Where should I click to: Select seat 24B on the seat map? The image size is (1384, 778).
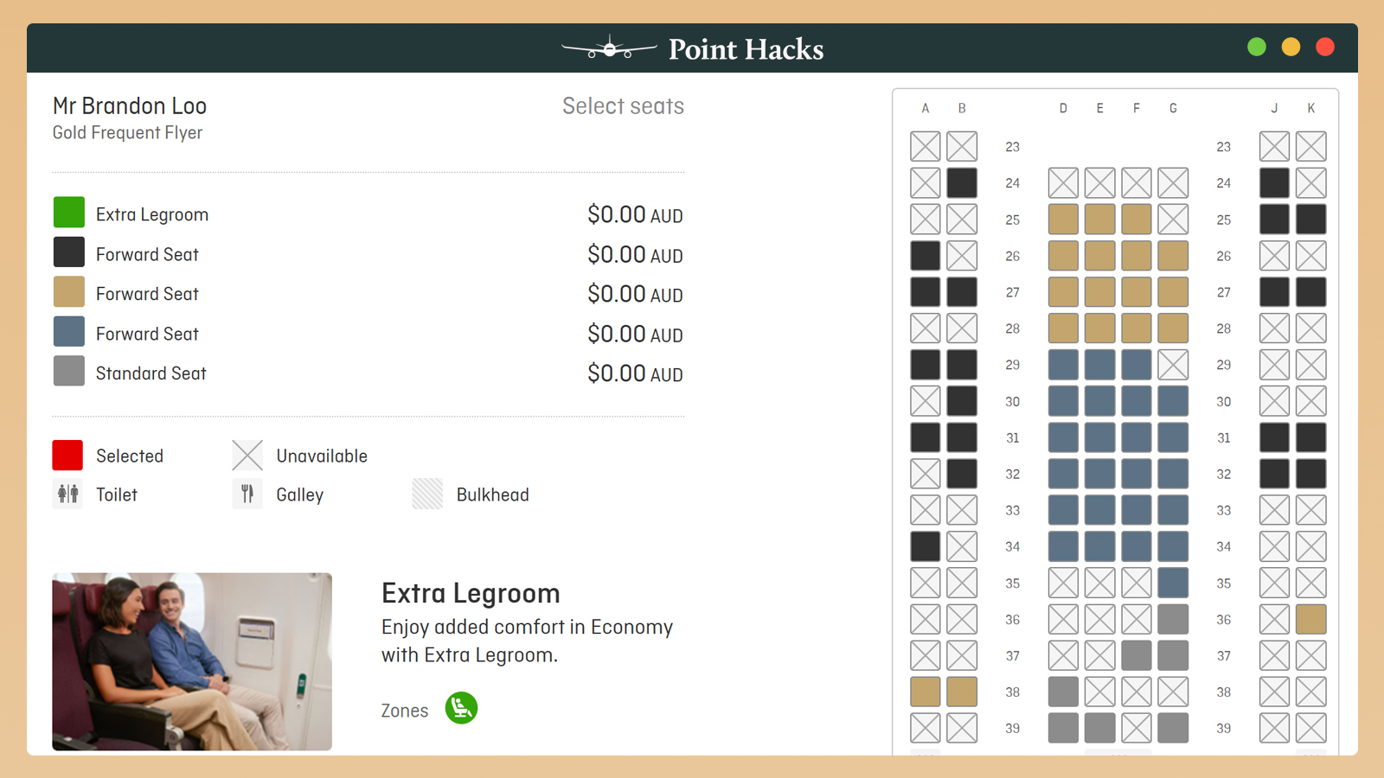point(962,183)
